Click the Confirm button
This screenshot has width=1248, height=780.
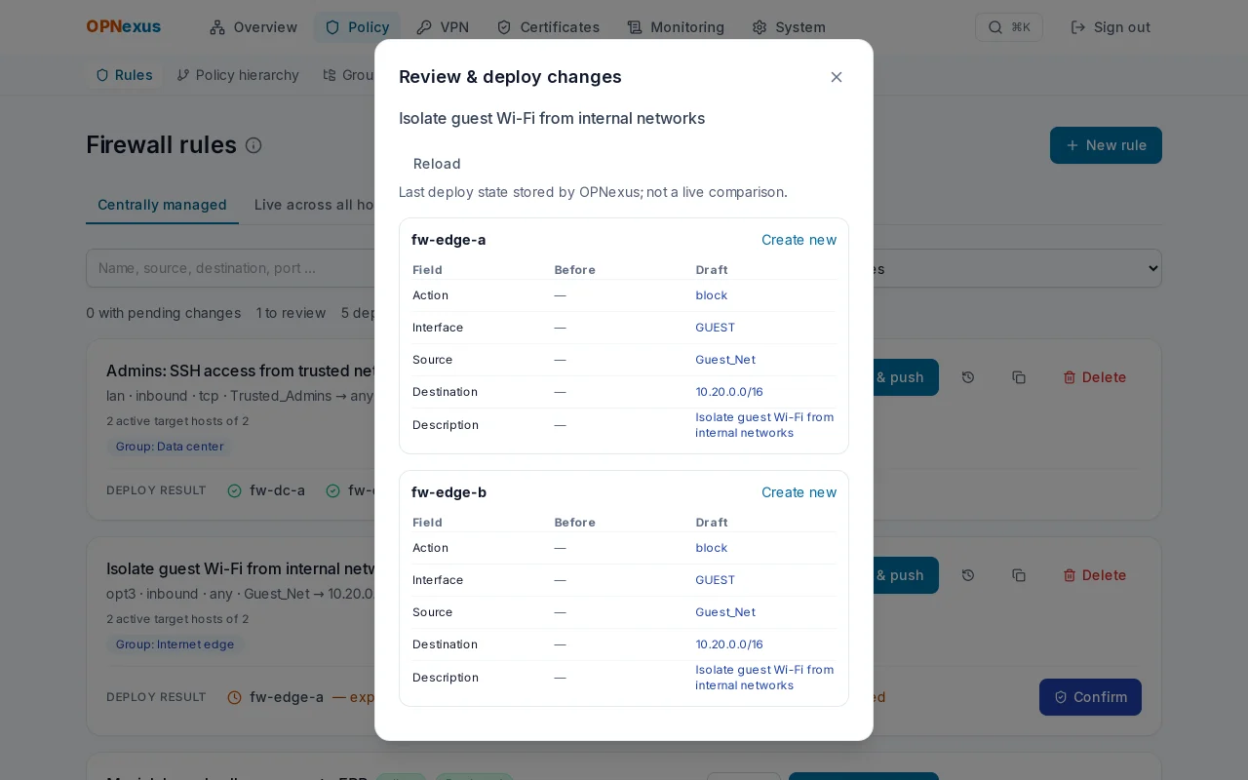[1090, 697]
